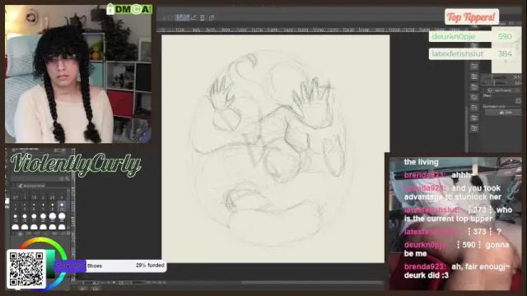Click the 384 tip amount value
The image size is (527, 296).
pos(505,53)
